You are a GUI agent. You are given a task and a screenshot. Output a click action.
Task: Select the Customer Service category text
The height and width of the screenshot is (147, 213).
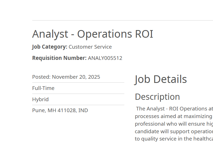[x=90, y=47]
